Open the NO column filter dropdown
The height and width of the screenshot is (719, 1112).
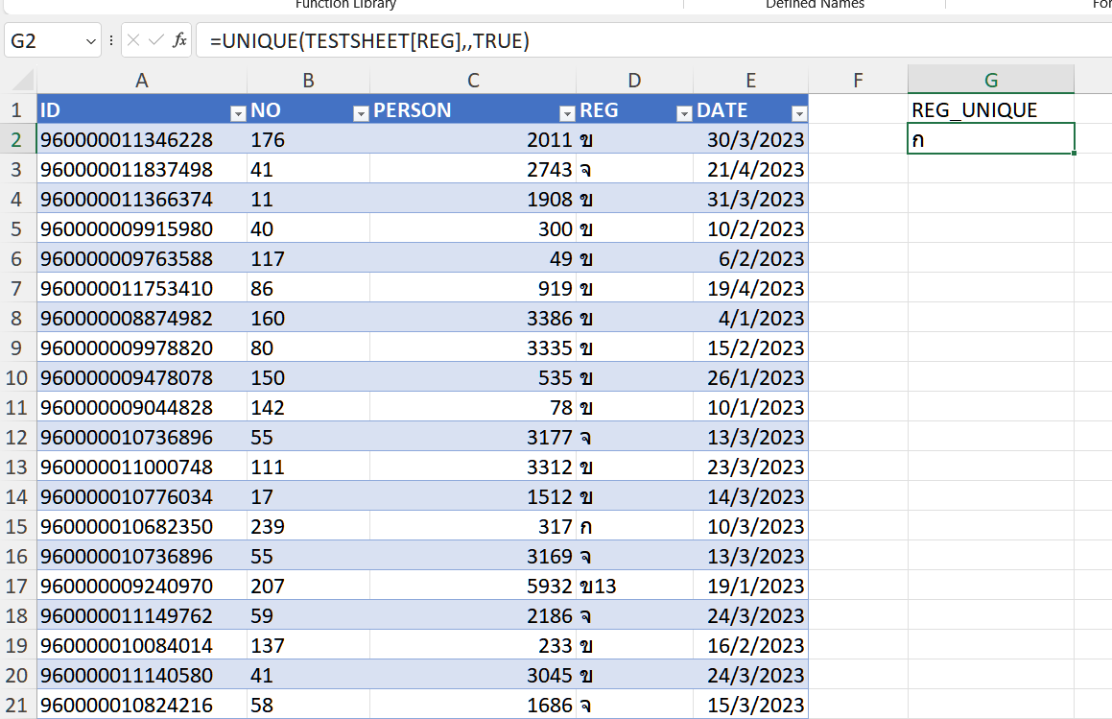click(360, 113)
